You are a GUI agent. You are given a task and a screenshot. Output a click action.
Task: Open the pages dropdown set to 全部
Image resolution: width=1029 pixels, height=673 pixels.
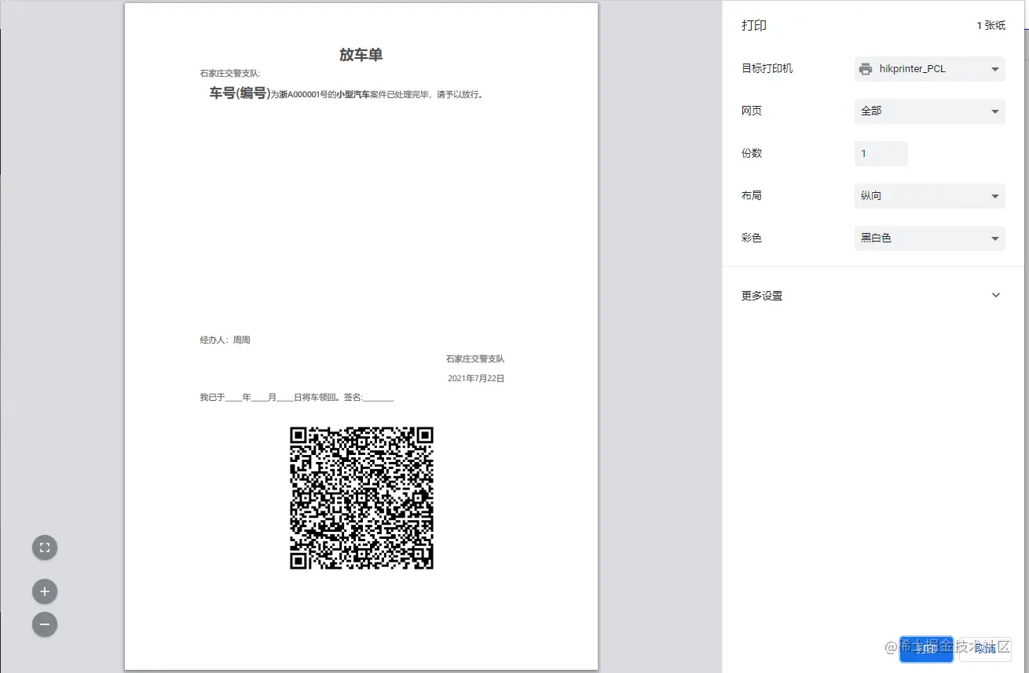pyautogui.click(x=930, y=111)
